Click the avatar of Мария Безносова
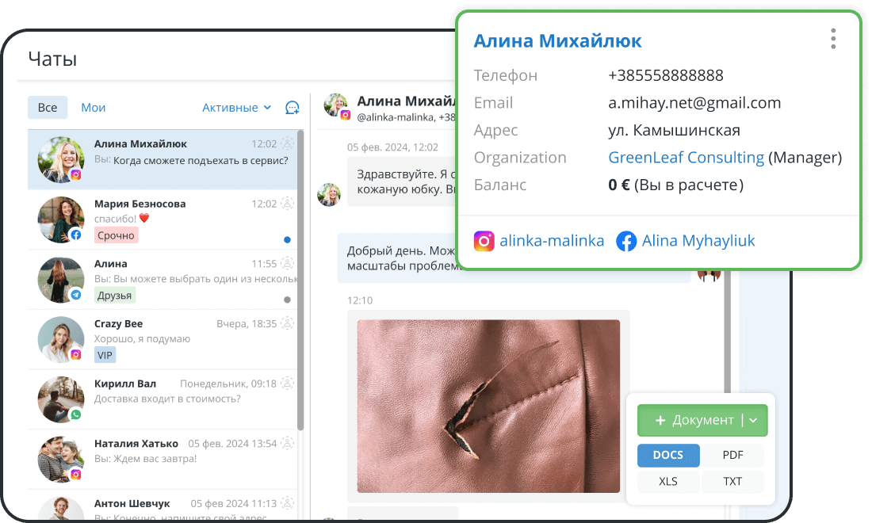 point(61,220)
